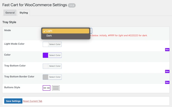Click the purple Color swatch

pos(46,55)
